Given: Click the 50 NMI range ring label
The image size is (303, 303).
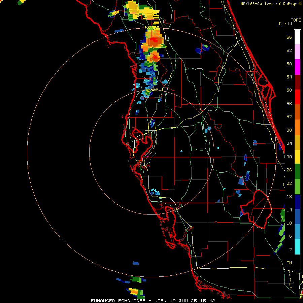Looking at the screenshot, I should (152, 90).
